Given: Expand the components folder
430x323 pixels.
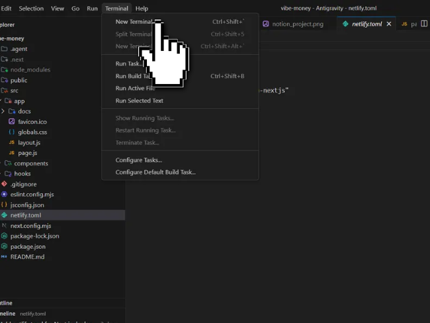Looking at the screenshot, I should (62, 163).
